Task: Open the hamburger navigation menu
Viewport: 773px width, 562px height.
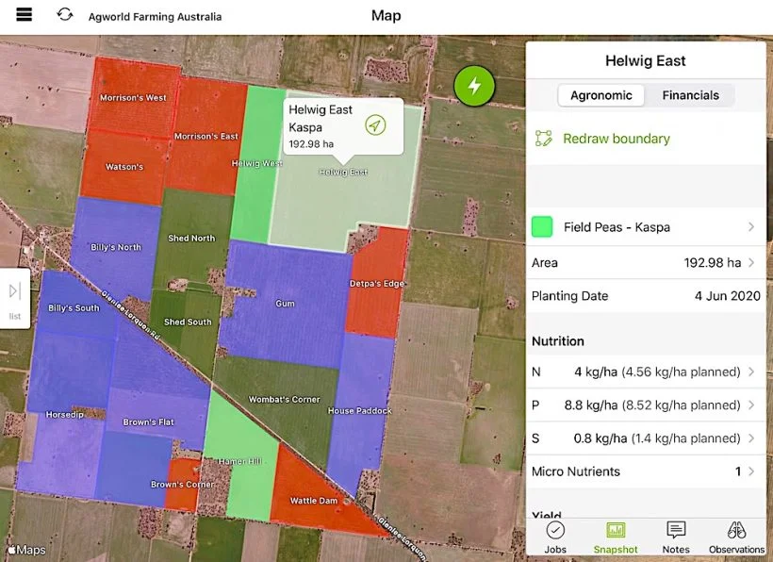Action: (x=24, y=14)
